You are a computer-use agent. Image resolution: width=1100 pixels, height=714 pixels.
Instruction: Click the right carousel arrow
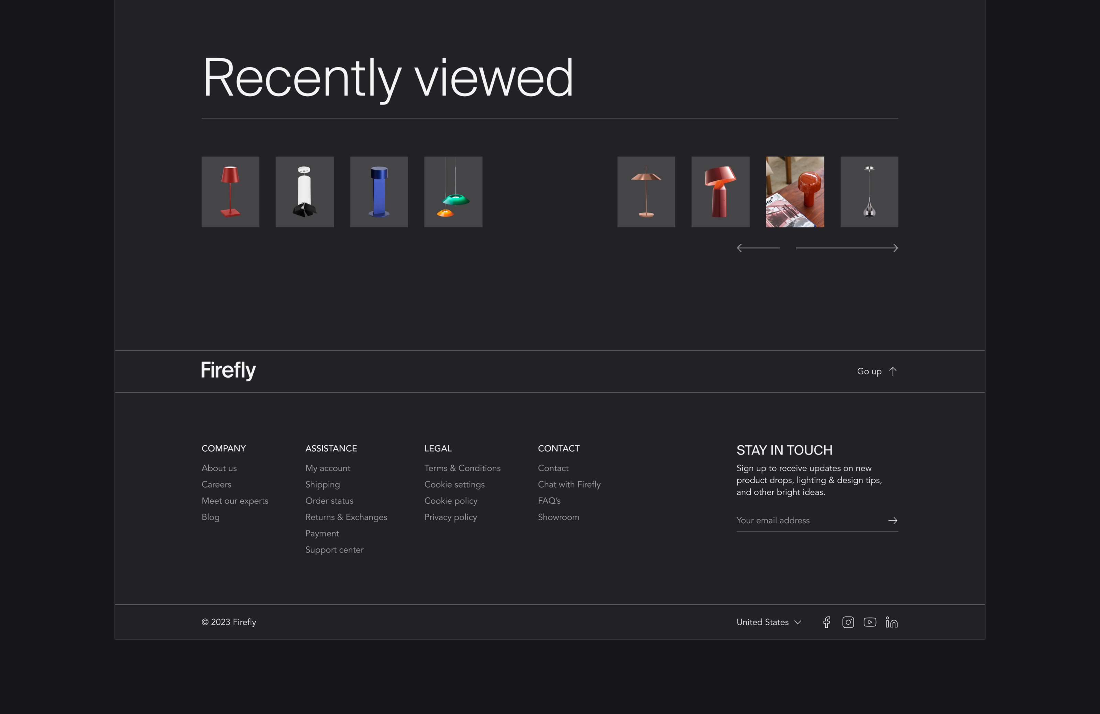[x=847, y=248]
